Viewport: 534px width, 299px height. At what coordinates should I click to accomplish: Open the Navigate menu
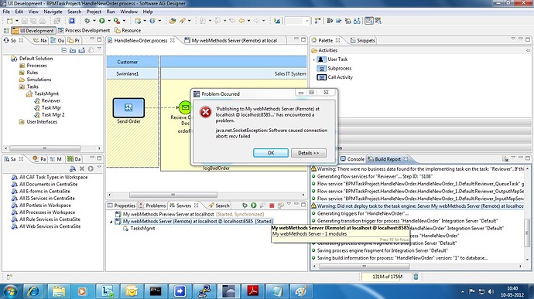(53, 12)
